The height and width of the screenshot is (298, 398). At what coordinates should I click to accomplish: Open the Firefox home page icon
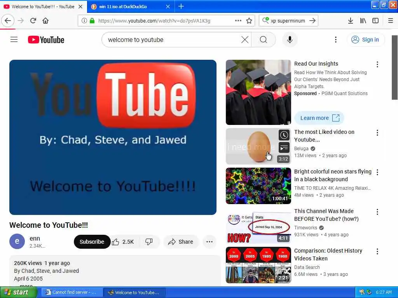point(45,21)
